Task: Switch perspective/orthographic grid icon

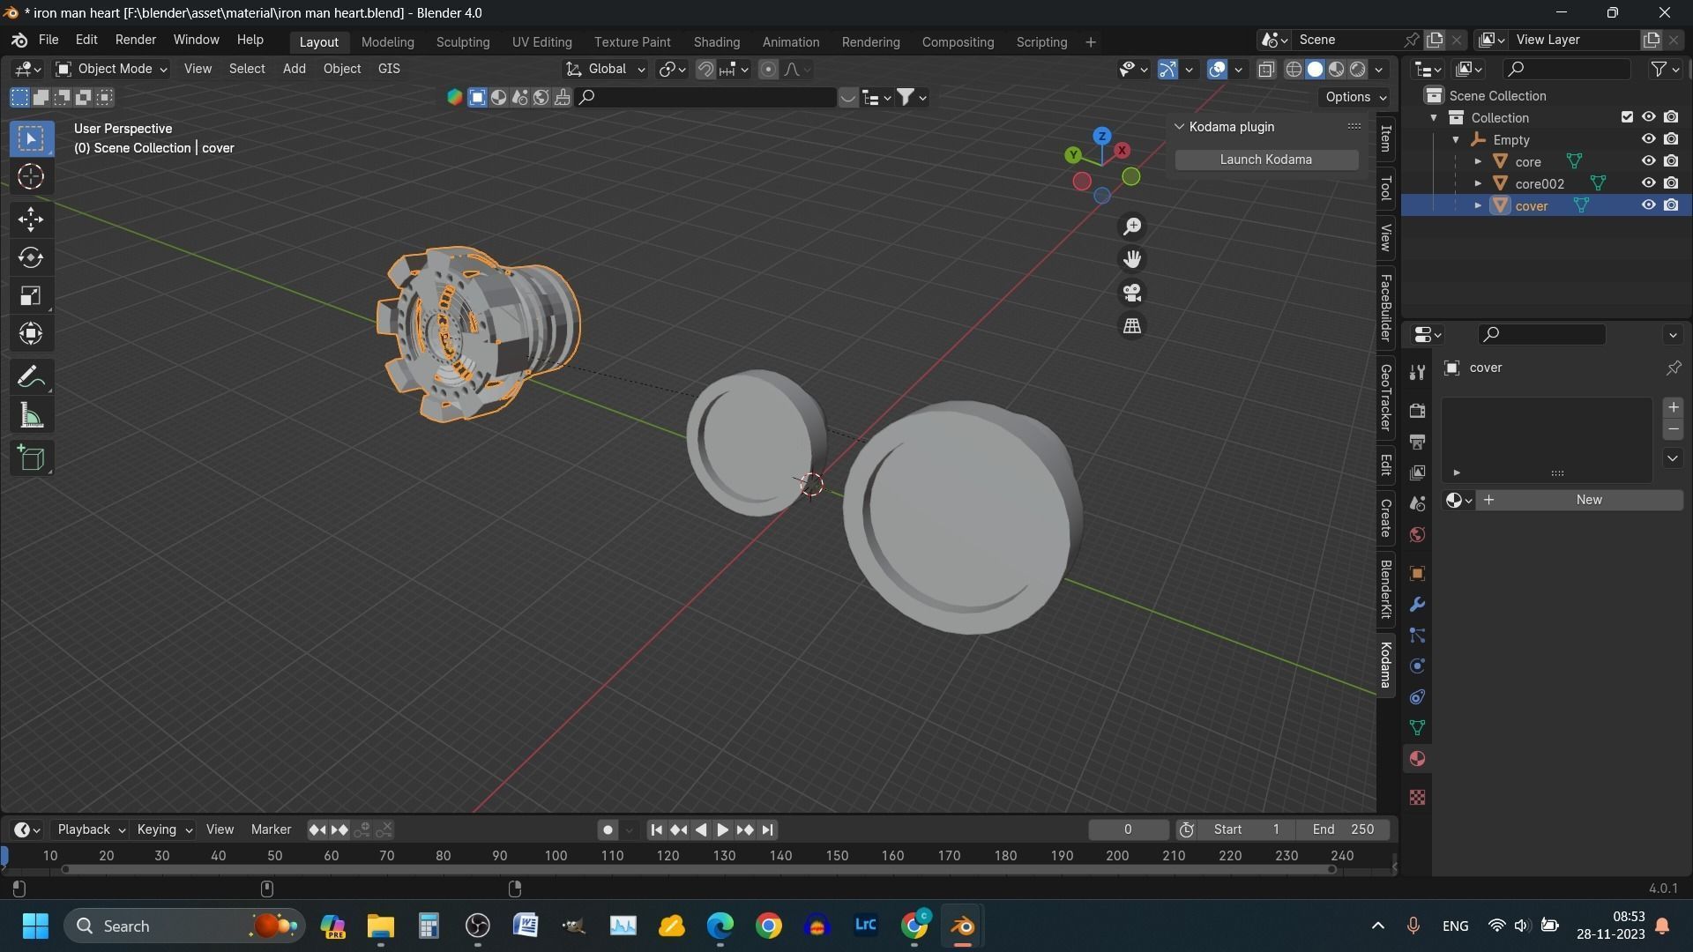Action: (x=1132, y=326)
